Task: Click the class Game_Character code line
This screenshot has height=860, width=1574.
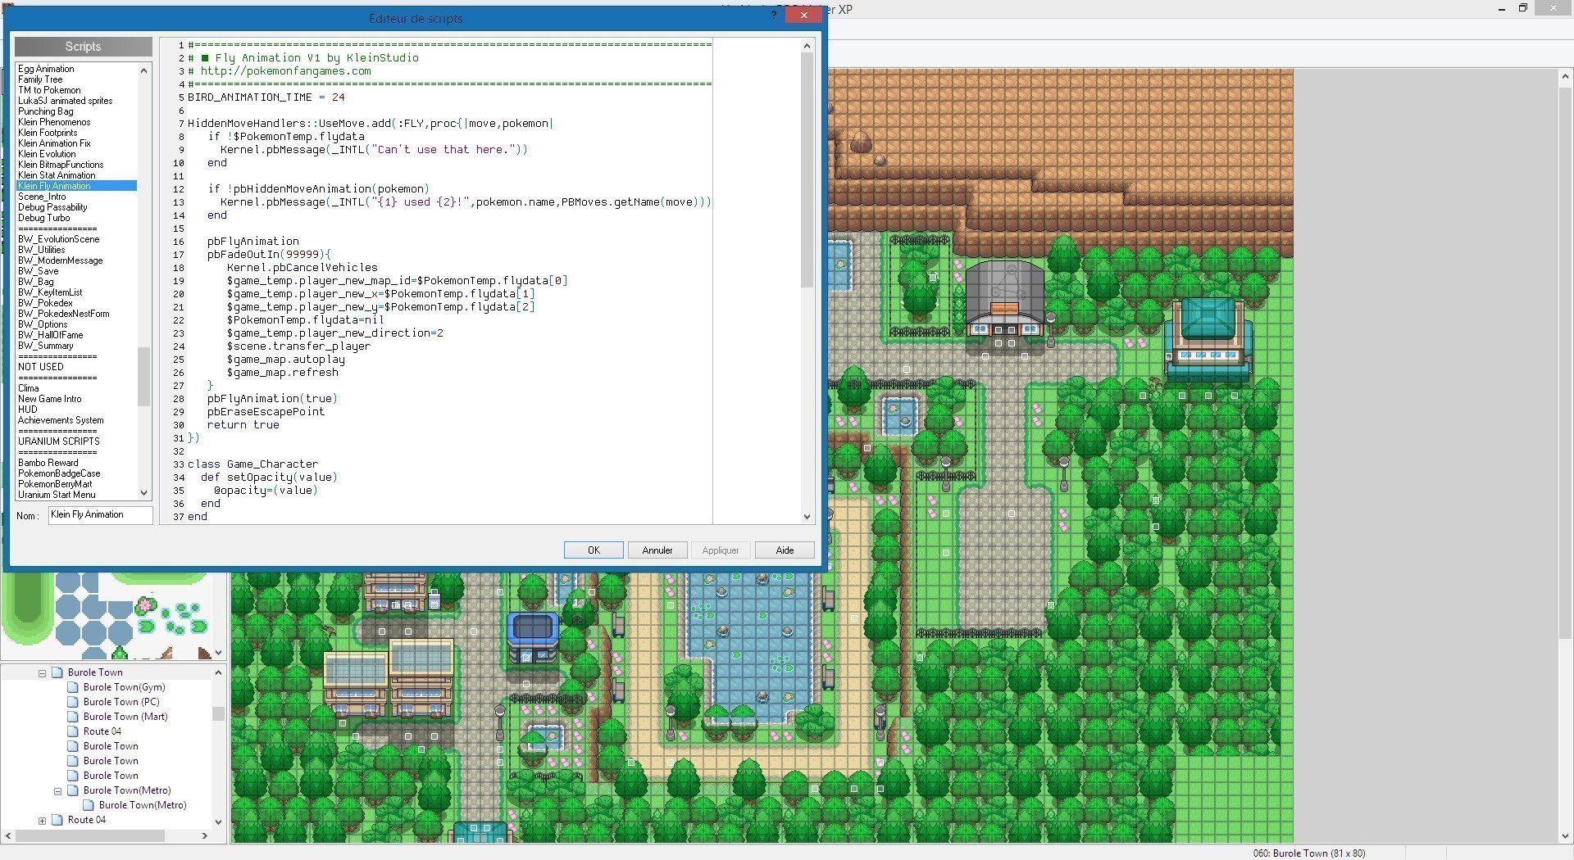Action: tap(252, 464)
